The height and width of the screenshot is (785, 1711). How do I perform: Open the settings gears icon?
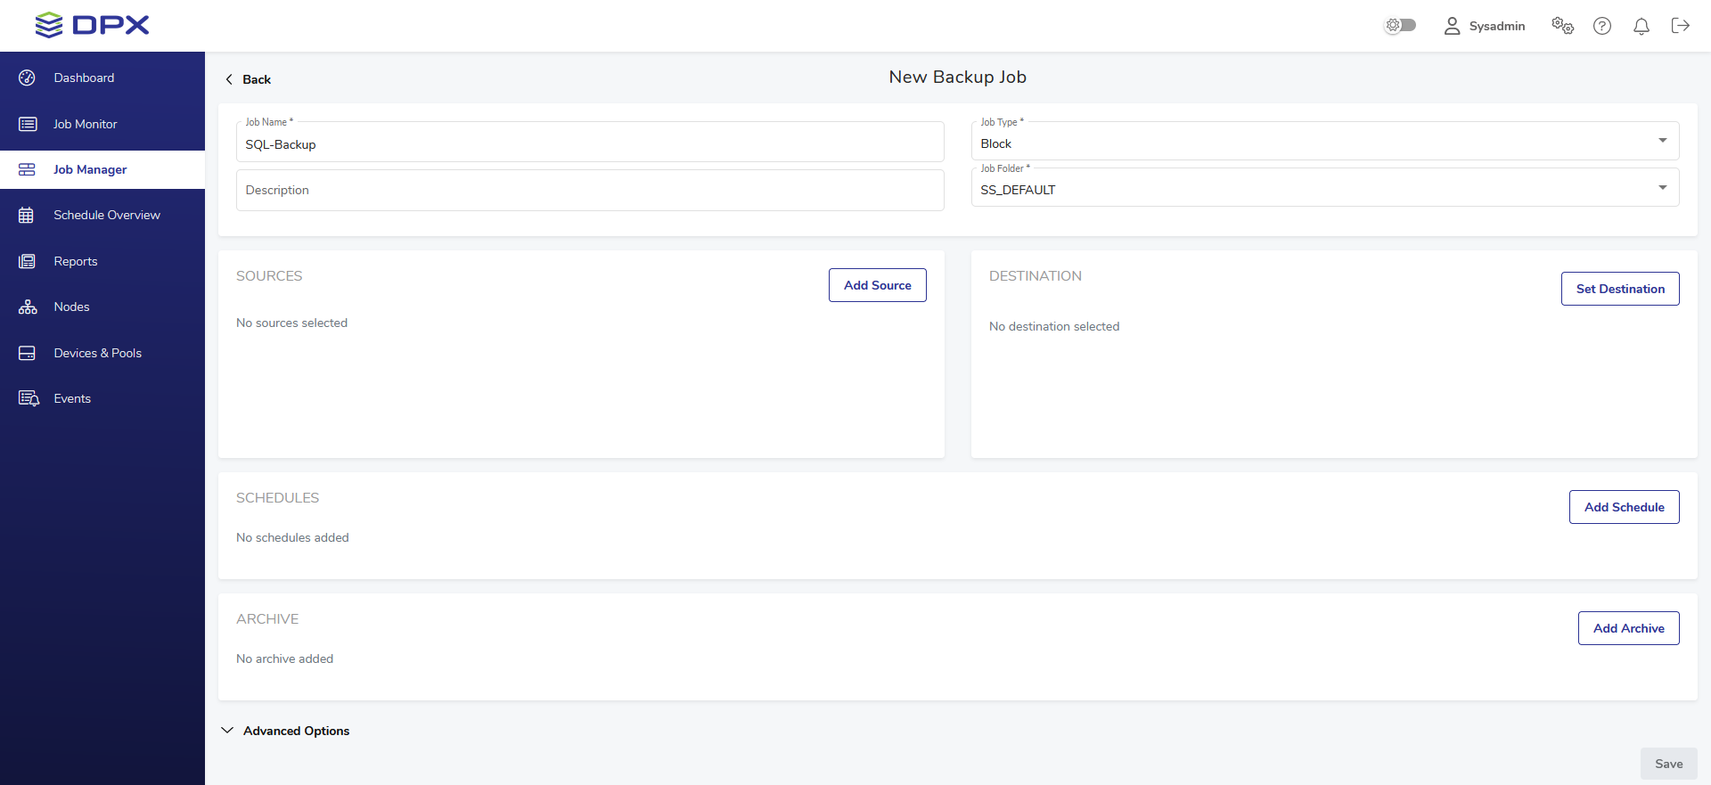pos(1562,26)
